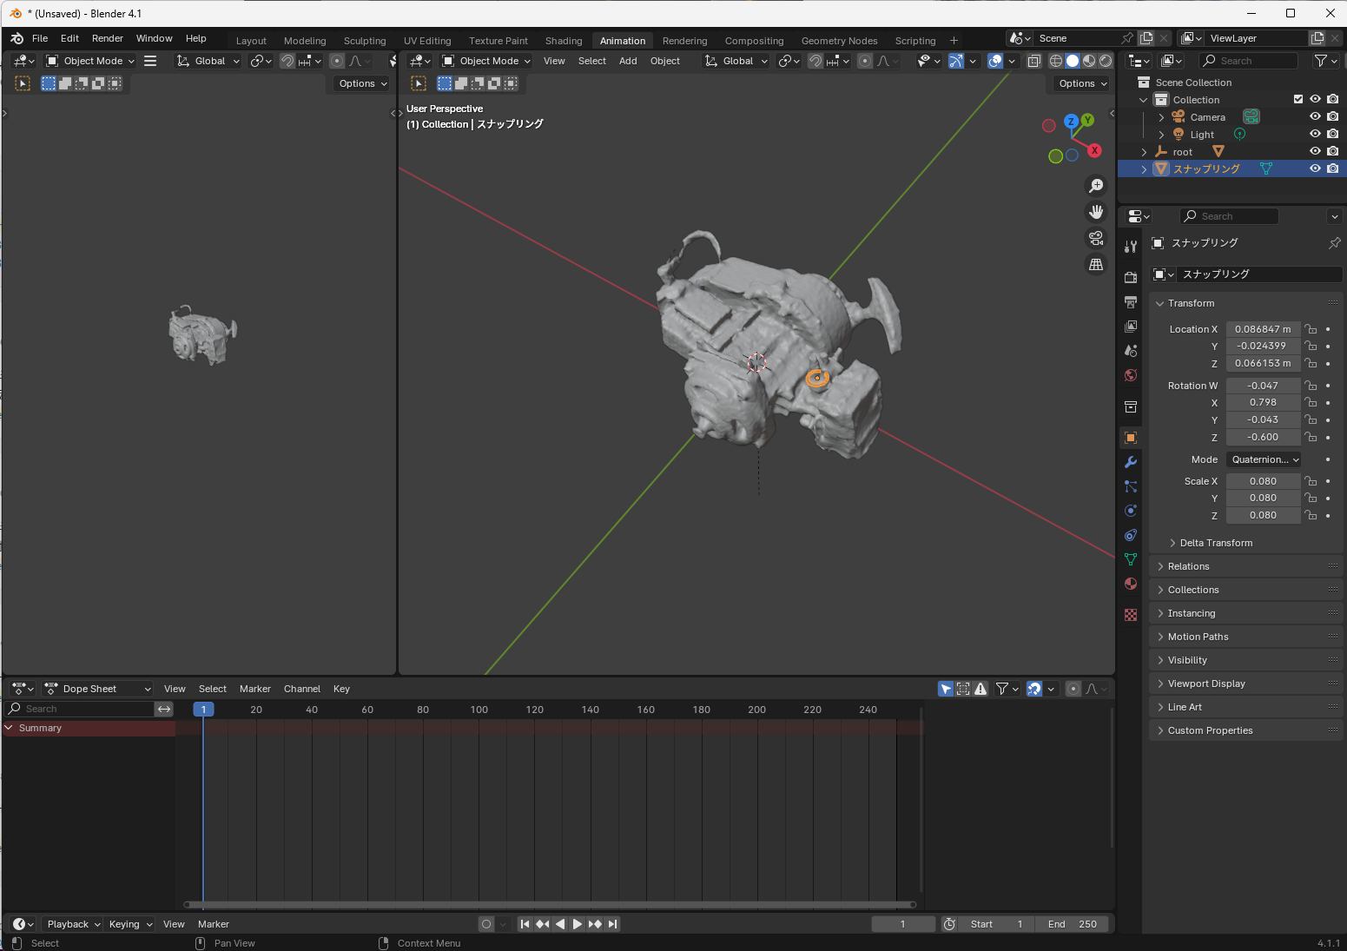Switch to the Shading workspace tab
The image size is (1347, 951).
(x=564, y=41)
